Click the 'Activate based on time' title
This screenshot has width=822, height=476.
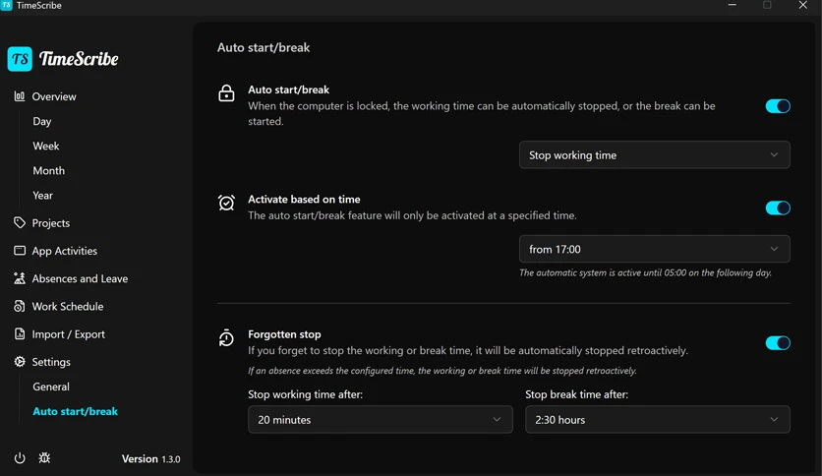pos(304,200)
